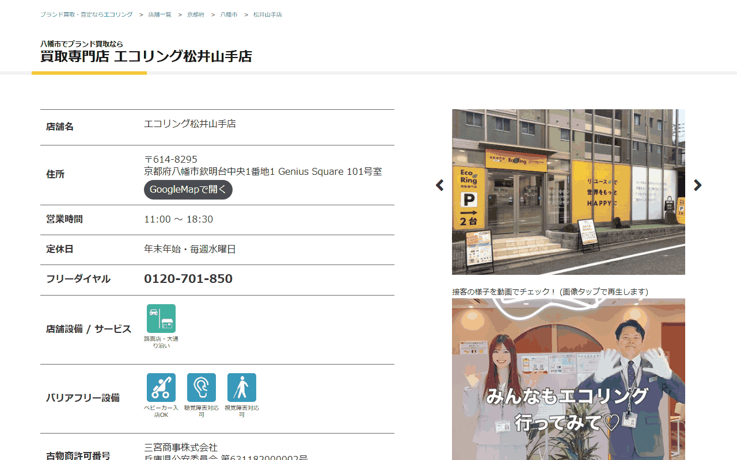Show the previous store photo with left arrow

pos(440,185)
